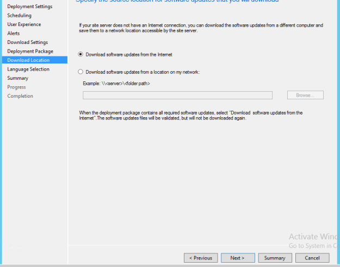Go to the Alerts wizard page

(14, 33)
